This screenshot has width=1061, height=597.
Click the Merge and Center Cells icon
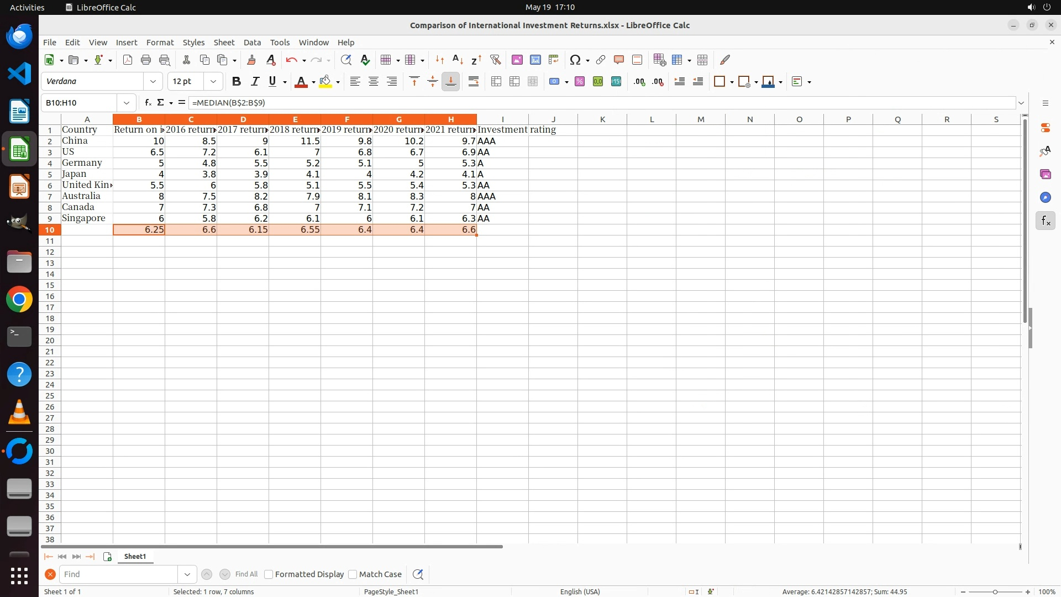(x=496, y=82)
